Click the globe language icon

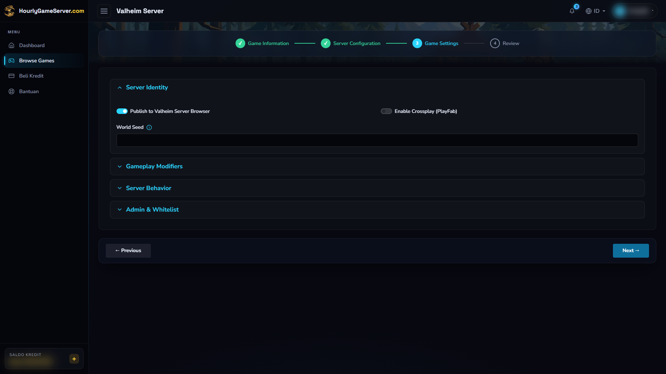pyautogui.click(x=589, y=11)
